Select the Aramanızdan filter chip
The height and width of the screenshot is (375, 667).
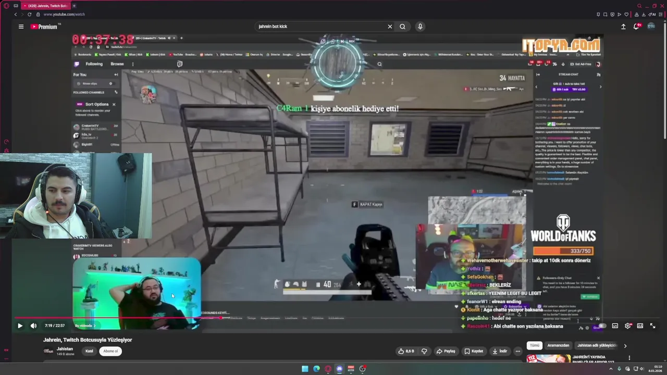(x=558, y=345)
